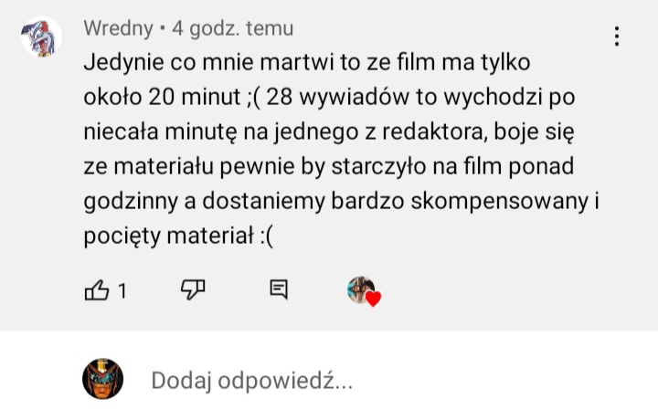658x420 pixels.
Task: Tap the text line starting niecała minutę
Action: point(329,132)
